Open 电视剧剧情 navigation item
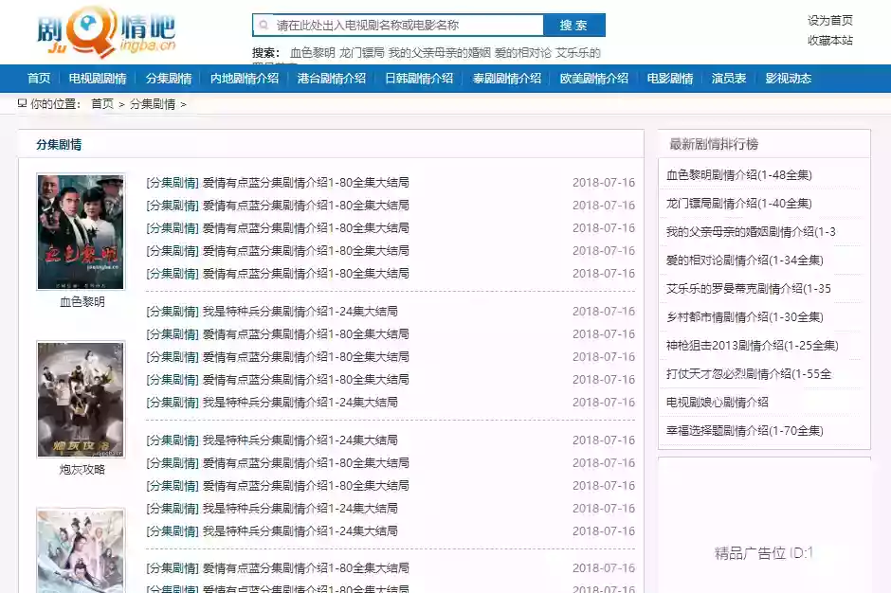The height and width of the screenshot is (593, 891). tap(98, 79)
